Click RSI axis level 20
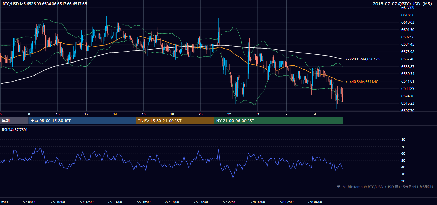 (x=403, y=181)
